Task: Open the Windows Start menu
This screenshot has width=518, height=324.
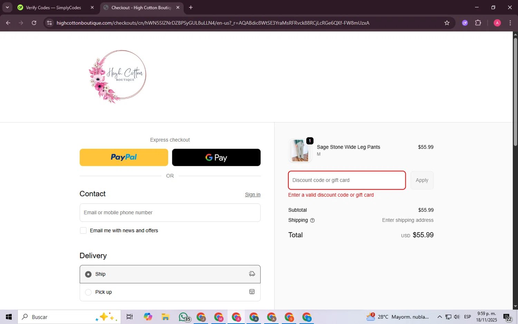Action: click(x=9, y=317)
